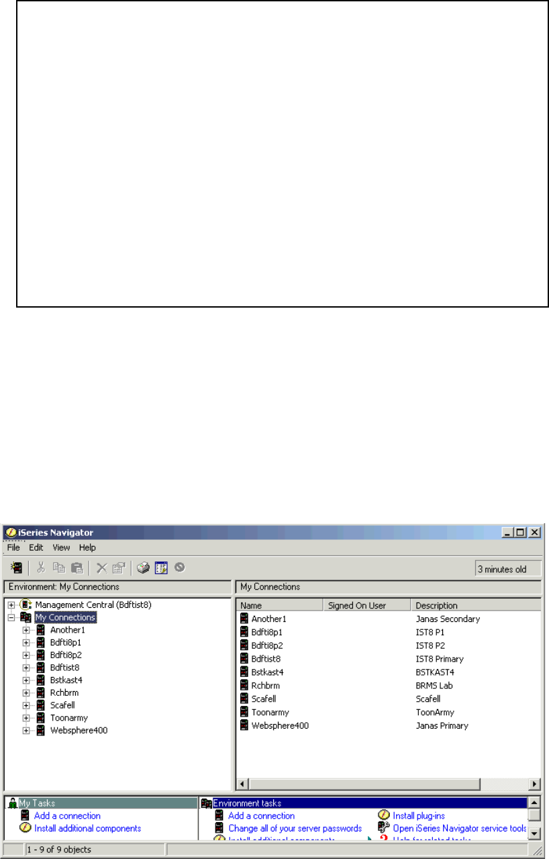Click the Cut scissors toolbar icon
Screen dimensions: 549x859
click(41, 568)
